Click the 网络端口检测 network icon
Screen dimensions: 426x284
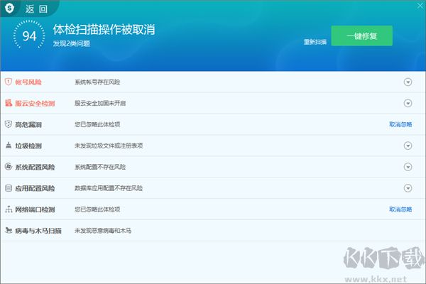click(x=9, y=209)
